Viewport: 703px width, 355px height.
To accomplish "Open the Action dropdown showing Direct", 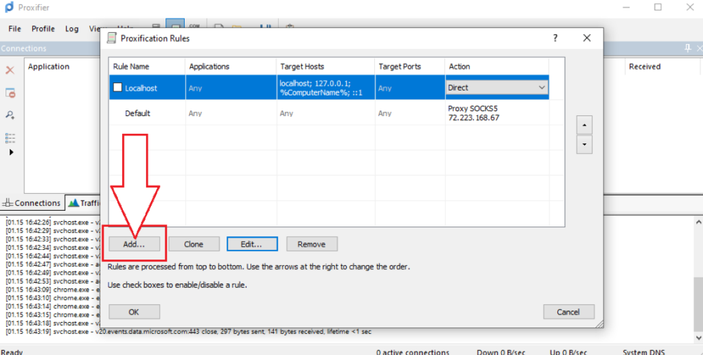I will (542, 88).
